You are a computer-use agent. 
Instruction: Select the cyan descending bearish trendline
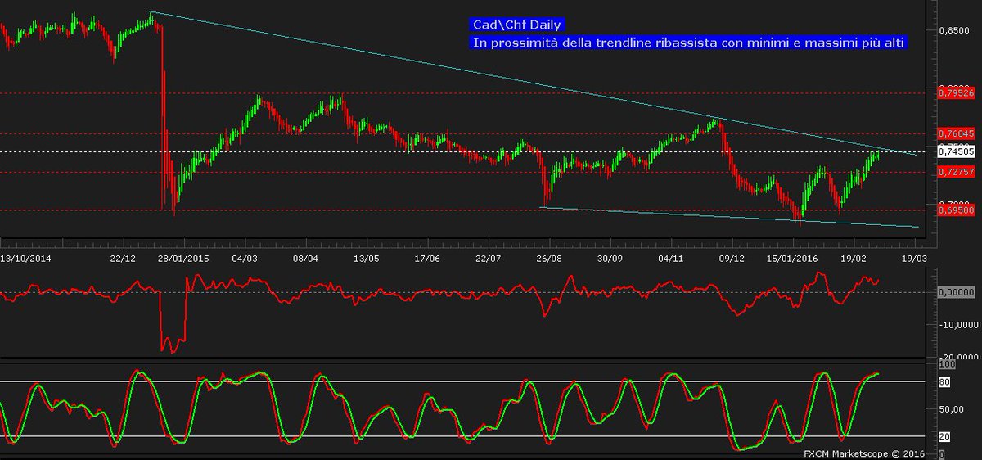(532, 82)
